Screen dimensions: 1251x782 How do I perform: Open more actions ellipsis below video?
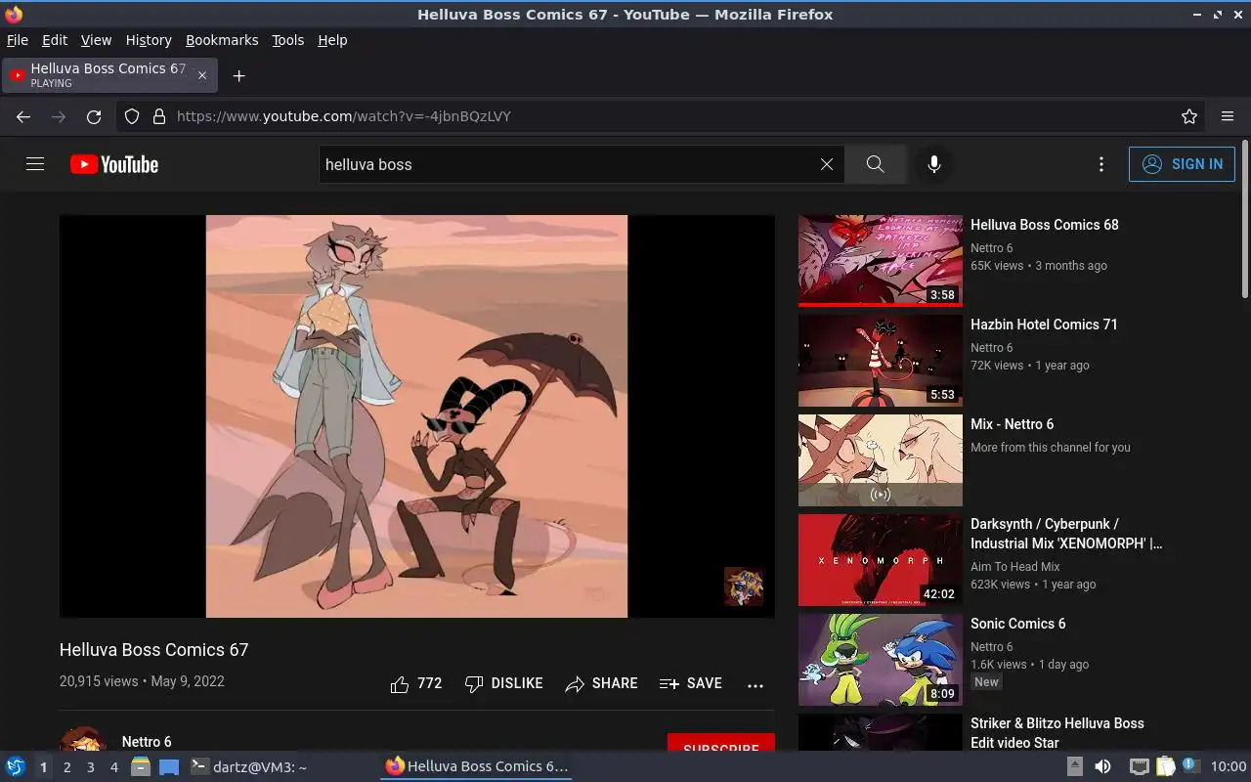coord(755,685)
